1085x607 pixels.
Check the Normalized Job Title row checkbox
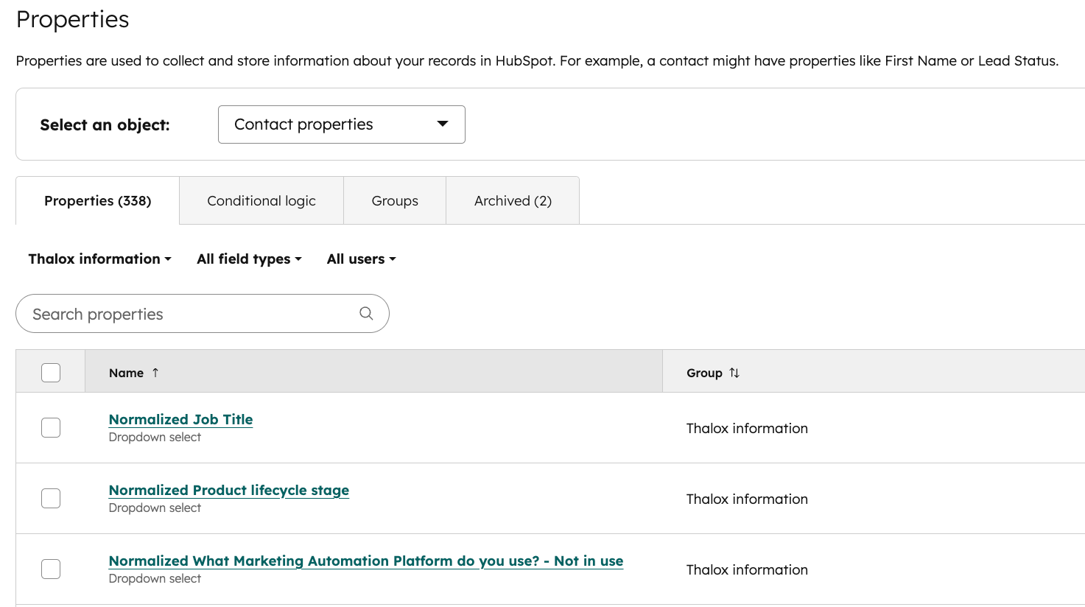51,427
